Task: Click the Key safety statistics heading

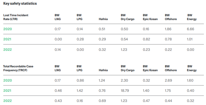Action: 20,4
